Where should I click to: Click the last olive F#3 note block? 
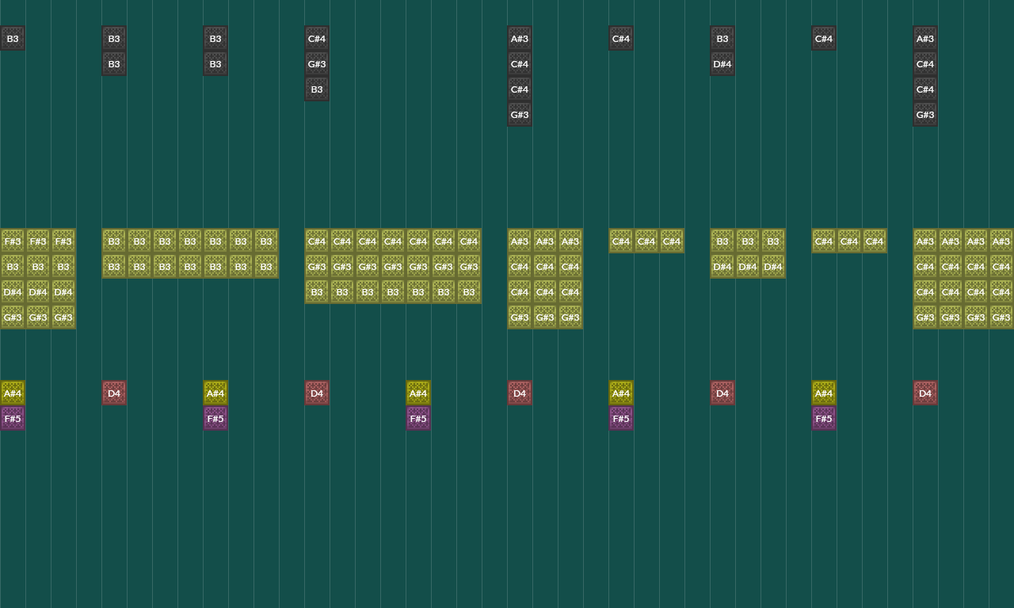(63, 241)
